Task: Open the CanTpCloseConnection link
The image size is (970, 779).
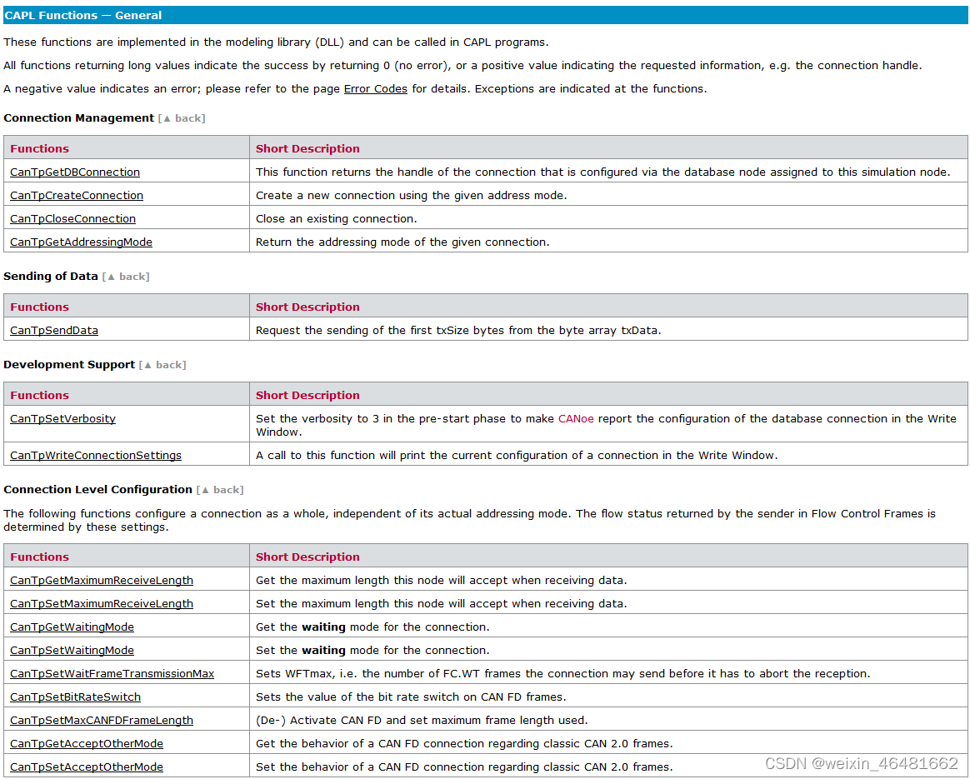Action: pyautogui.click(x=72, y=218)
